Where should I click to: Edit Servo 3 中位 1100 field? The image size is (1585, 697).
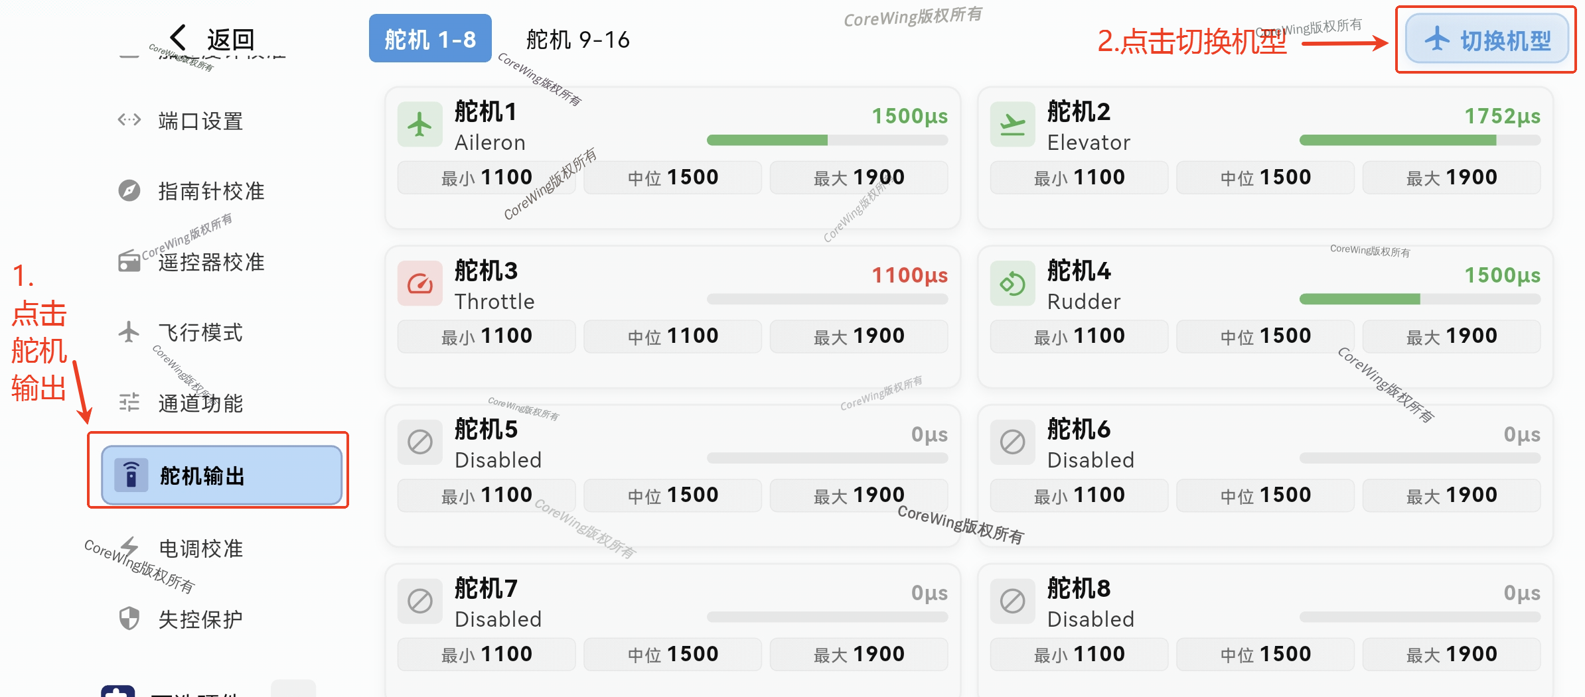(x=672, y=336)
